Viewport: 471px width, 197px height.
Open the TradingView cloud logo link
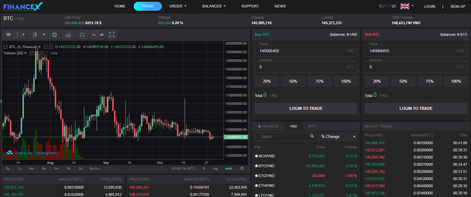click(x=10, y=153)
